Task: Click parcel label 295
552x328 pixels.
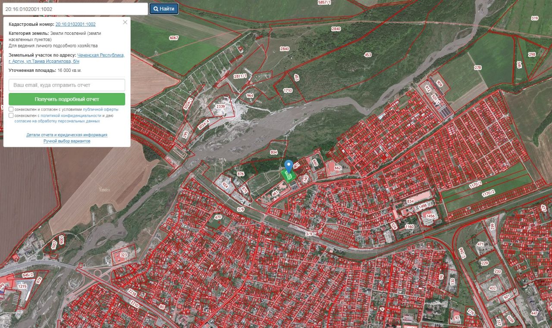Action: (185, 134)
